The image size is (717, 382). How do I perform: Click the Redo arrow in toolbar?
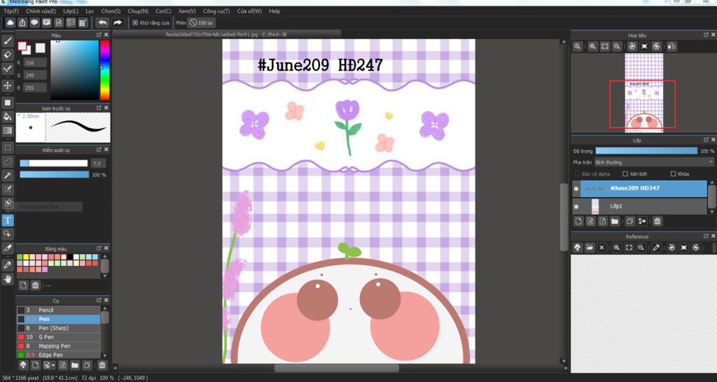tap(118, 22)
